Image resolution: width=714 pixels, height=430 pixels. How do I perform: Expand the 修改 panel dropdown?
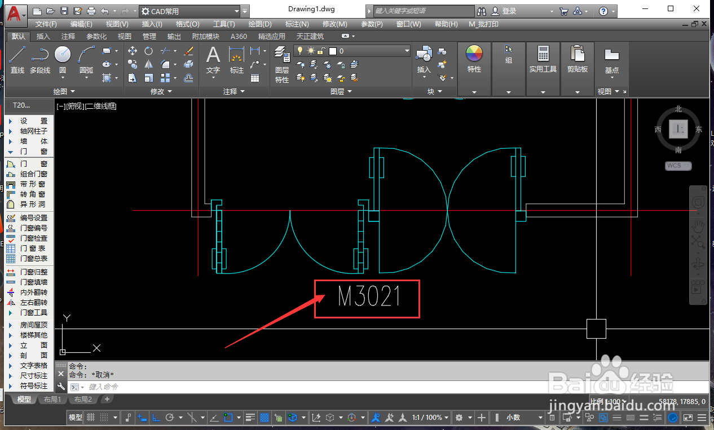pos(161,91)
